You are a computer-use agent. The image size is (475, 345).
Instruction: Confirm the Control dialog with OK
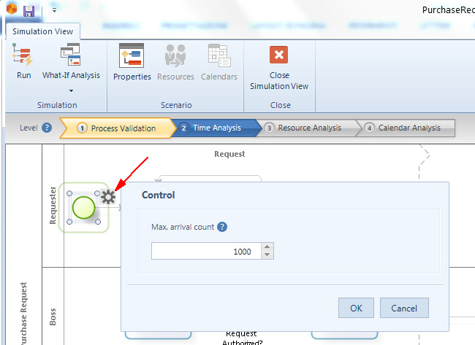pos(356,308)
